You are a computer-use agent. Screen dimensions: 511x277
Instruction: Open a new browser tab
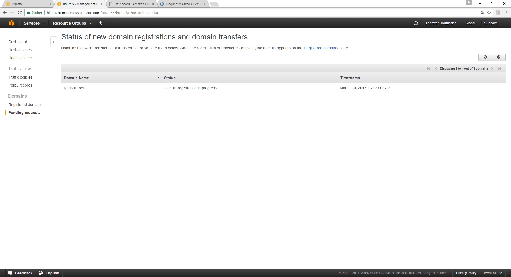(214, 4)
